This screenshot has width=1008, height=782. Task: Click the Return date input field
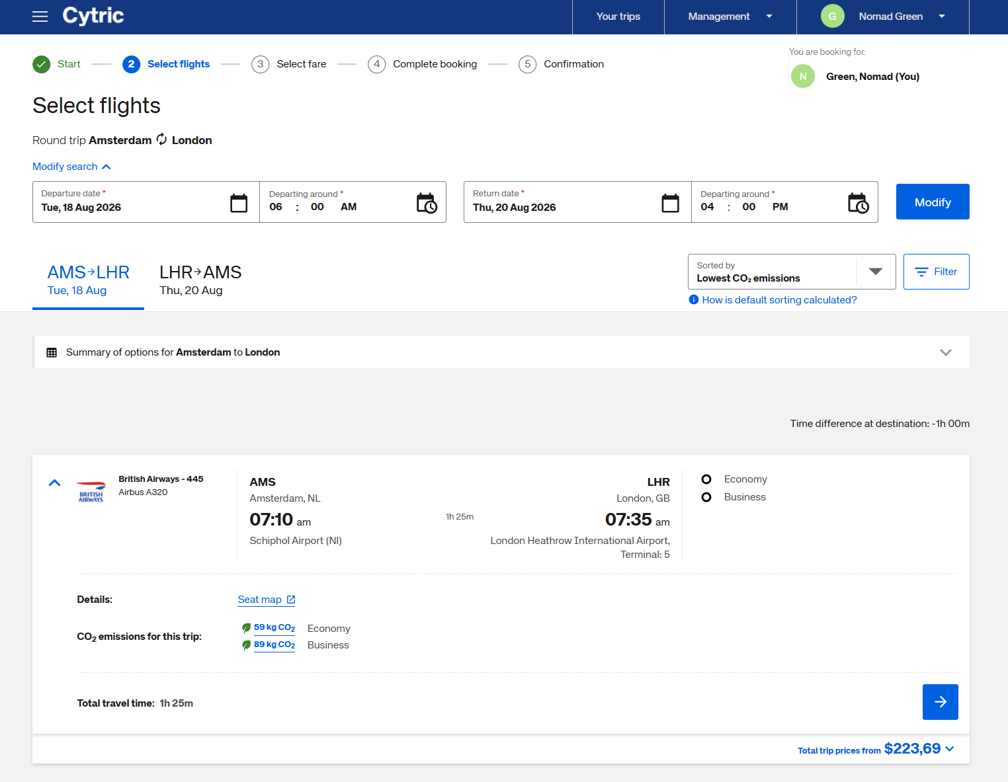[577, 202]
